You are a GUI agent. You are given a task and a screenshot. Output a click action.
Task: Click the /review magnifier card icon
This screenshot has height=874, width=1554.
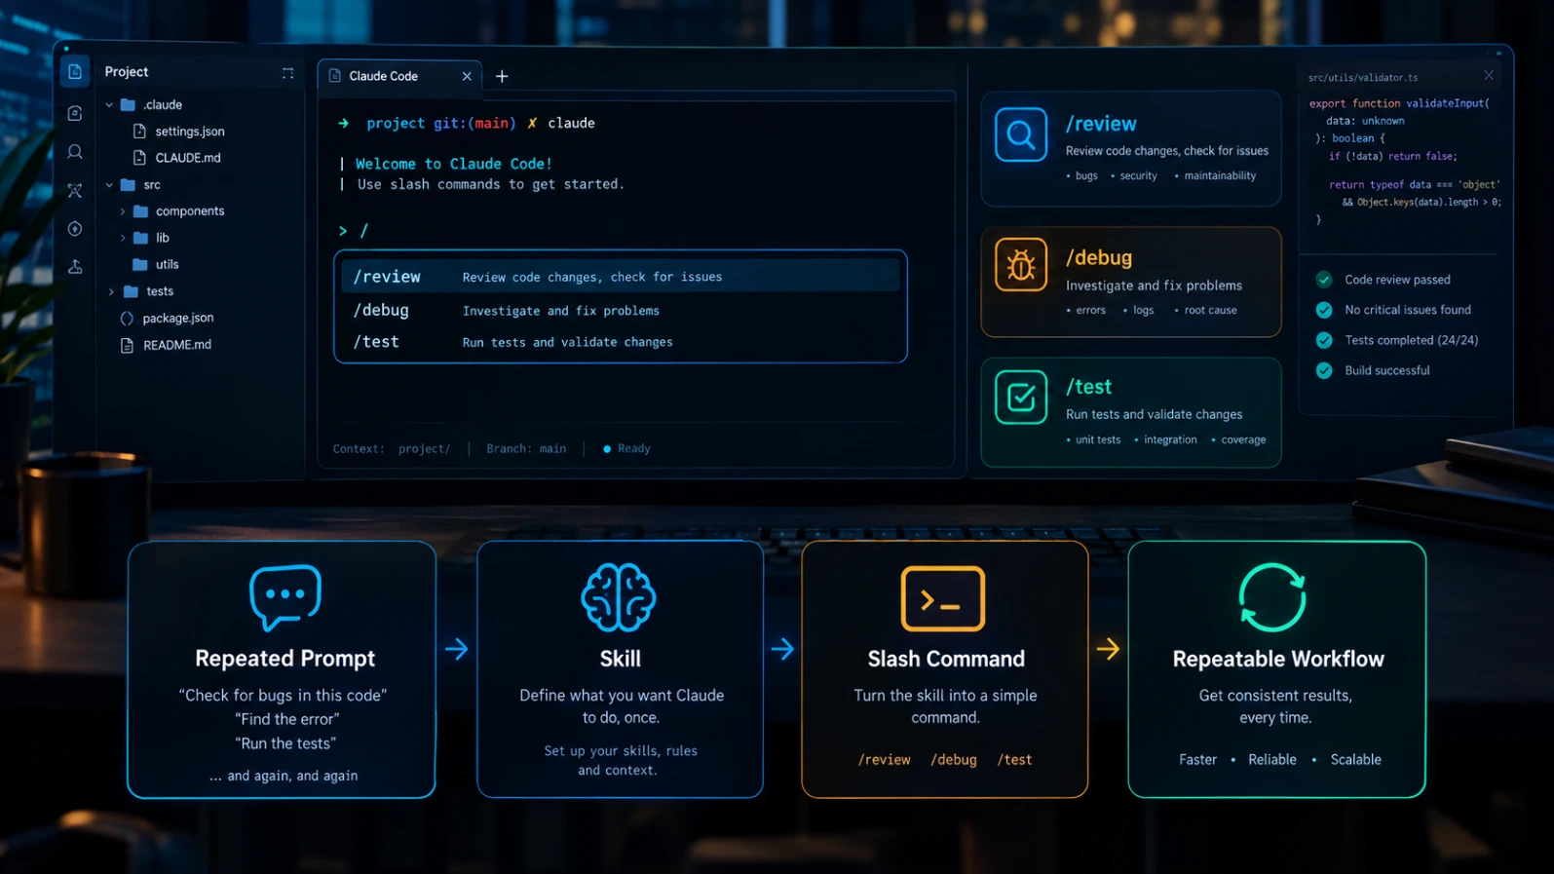[x=1021, y=134]
